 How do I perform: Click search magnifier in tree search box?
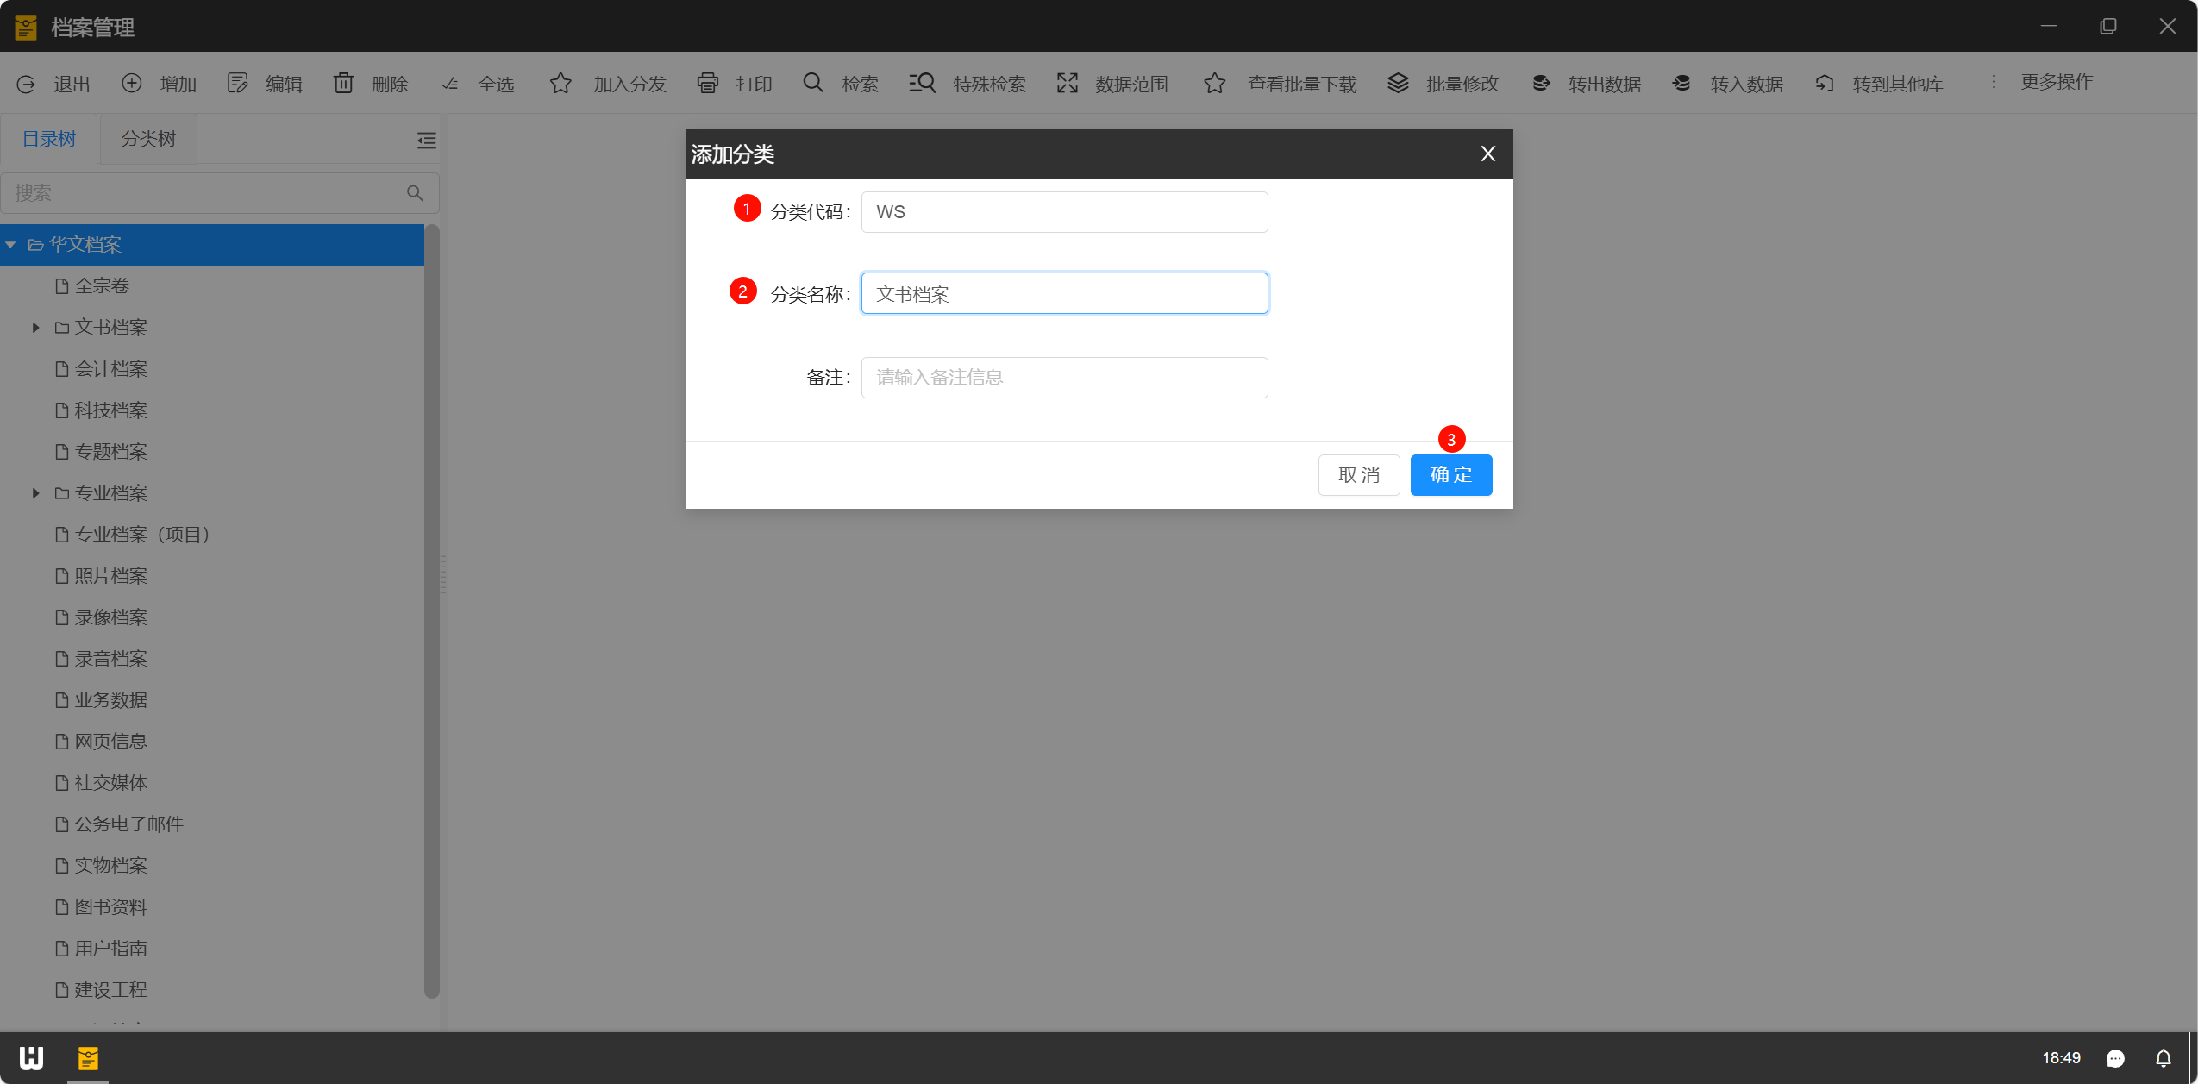pyautogui.click(x=415, y=193)
